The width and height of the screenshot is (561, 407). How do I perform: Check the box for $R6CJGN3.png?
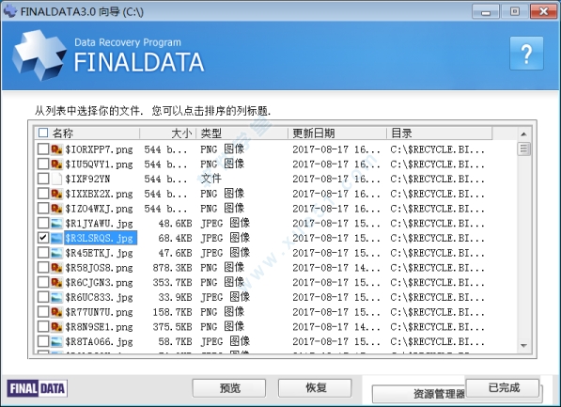pos(43,282)
